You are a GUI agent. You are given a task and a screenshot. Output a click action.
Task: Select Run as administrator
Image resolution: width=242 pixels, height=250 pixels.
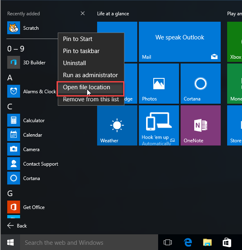click(x=91, y=75)
